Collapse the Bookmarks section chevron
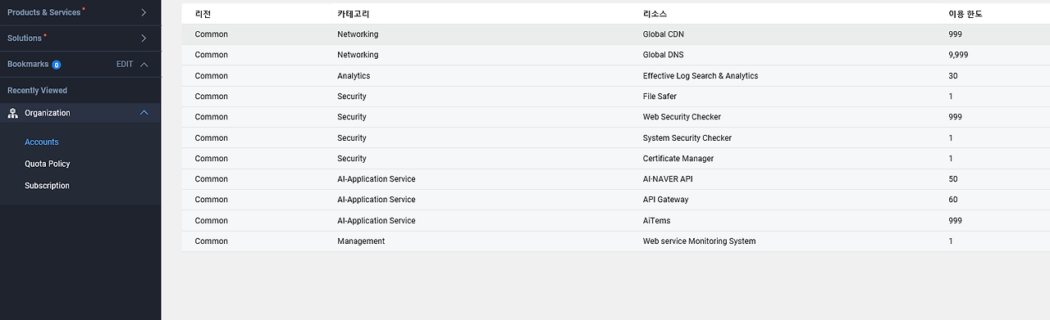1050x320 pixels. click(144, 64)
